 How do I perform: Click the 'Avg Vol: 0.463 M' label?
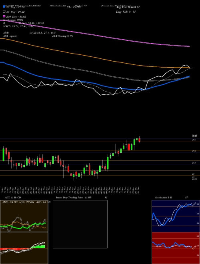click(x=128, y=7)
